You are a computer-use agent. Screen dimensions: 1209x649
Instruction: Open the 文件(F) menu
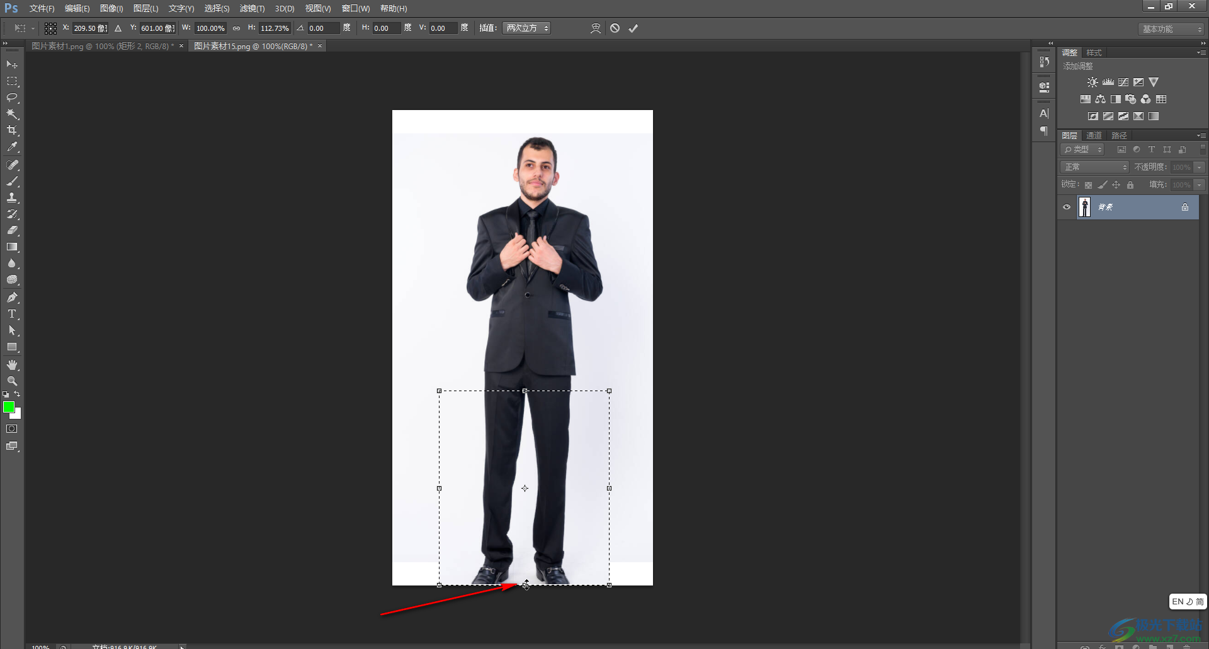pos(42,8)
